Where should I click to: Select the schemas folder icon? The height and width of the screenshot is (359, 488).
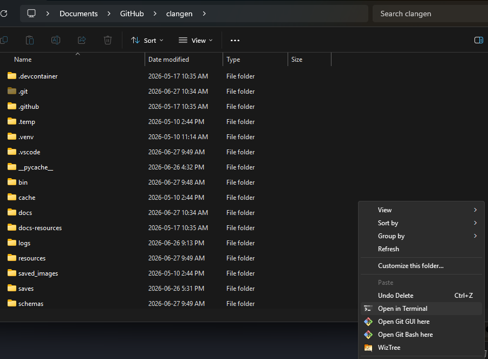(x=12, y=303)
